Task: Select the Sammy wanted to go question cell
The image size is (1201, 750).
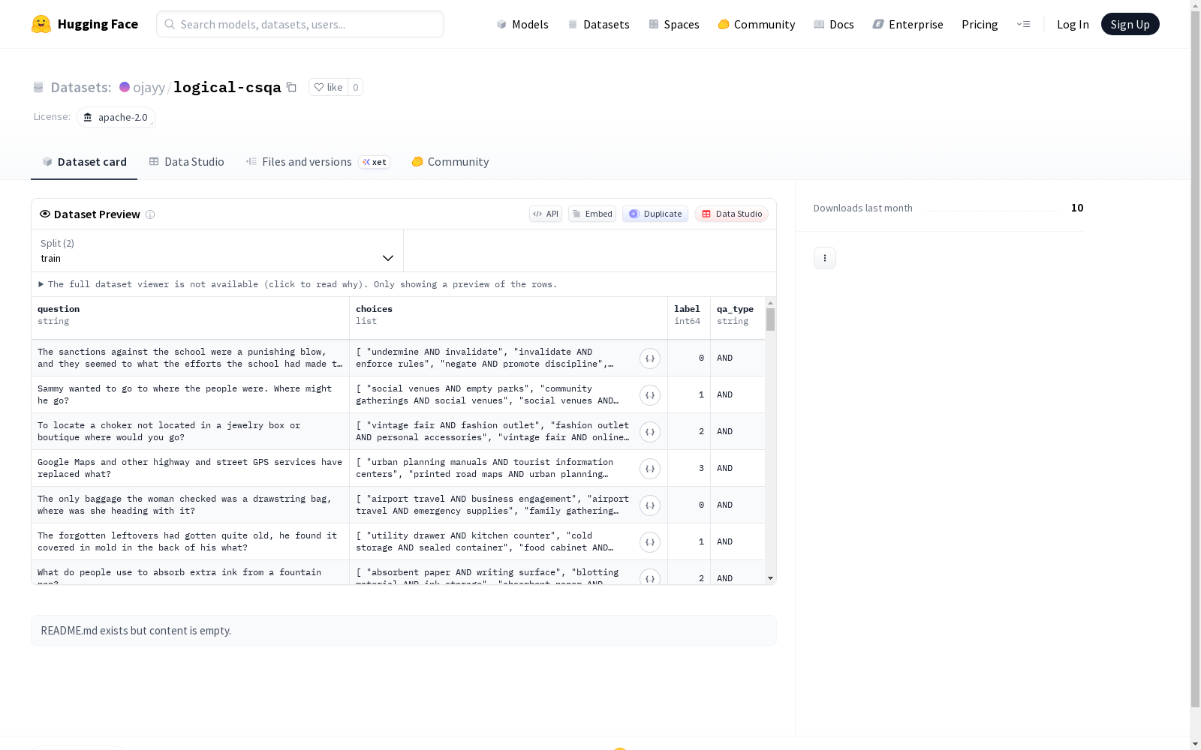Action: pos(191,394)
